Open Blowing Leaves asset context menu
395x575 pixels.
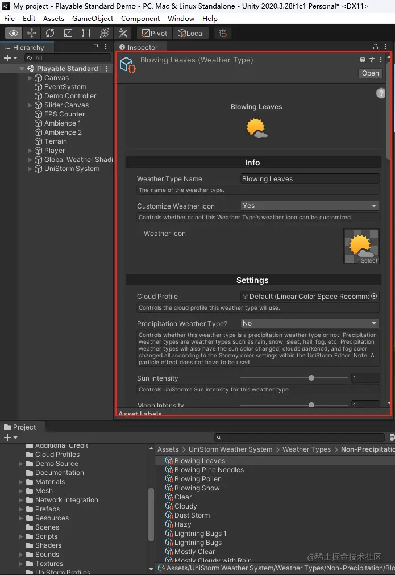(x=381, y=60)
